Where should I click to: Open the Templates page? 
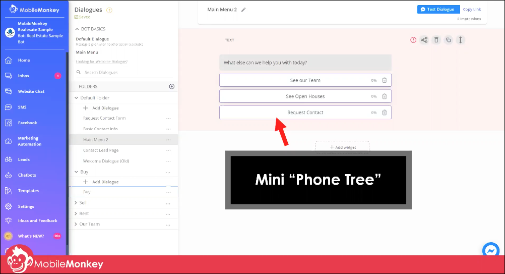pyautogui.click(x=28, y=191)
